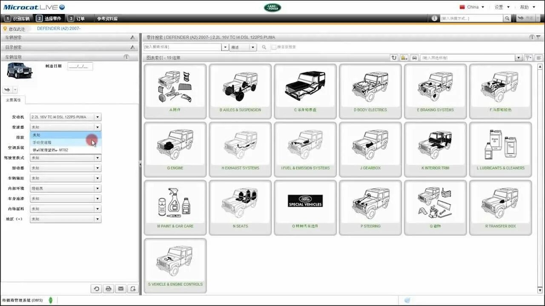Viewport: 545px width, 306px height.
Task: Open the R TRANSFER BOX category
Action: pyautogui.click(x=500, y=208)
